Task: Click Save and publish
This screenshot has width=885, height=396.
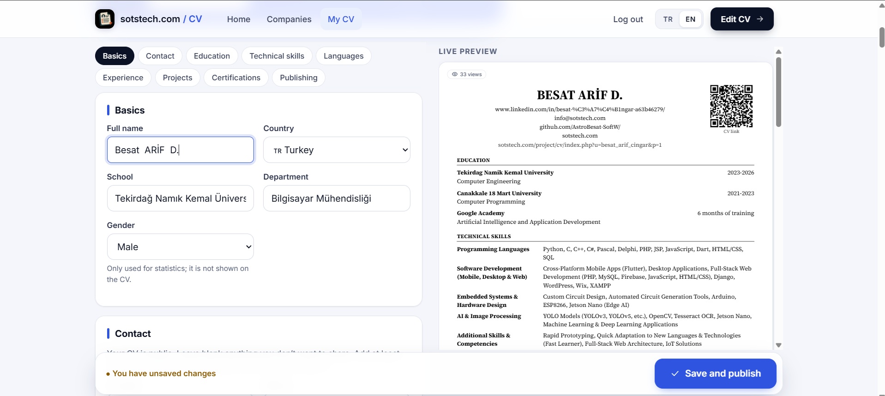Action: [x=715, y=373]
